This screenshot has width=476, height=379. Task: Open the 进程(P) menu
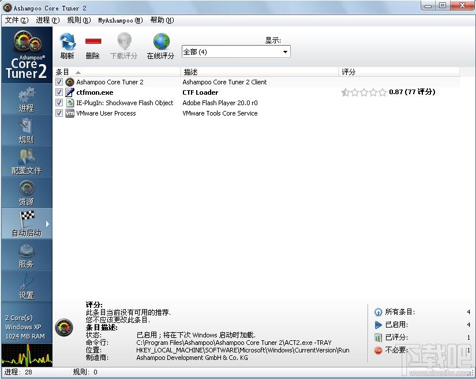pos(48,20)
